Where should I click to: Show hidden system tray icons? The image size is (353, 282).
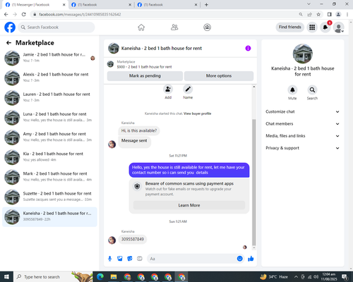click(296, 277)
